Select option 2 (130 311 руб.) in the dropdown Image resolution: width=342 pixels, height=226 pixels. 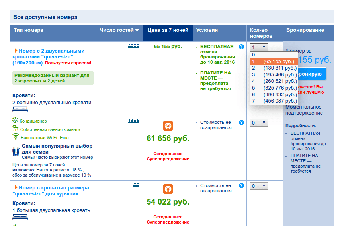pos(274,68)
